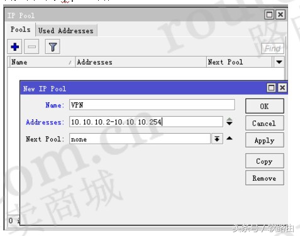Add a new pool with the plus icon
This screenshot has width=300, height=236.
[x=14, y=46]
